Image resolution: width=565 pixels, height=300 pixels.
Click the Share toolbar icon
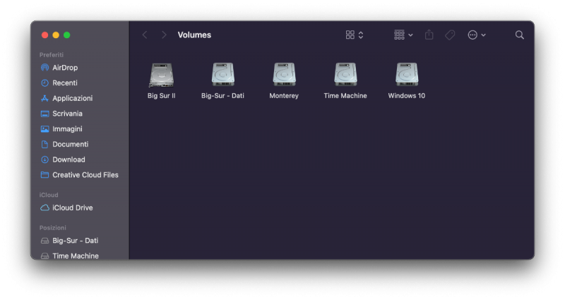click(x=429, y=35)
